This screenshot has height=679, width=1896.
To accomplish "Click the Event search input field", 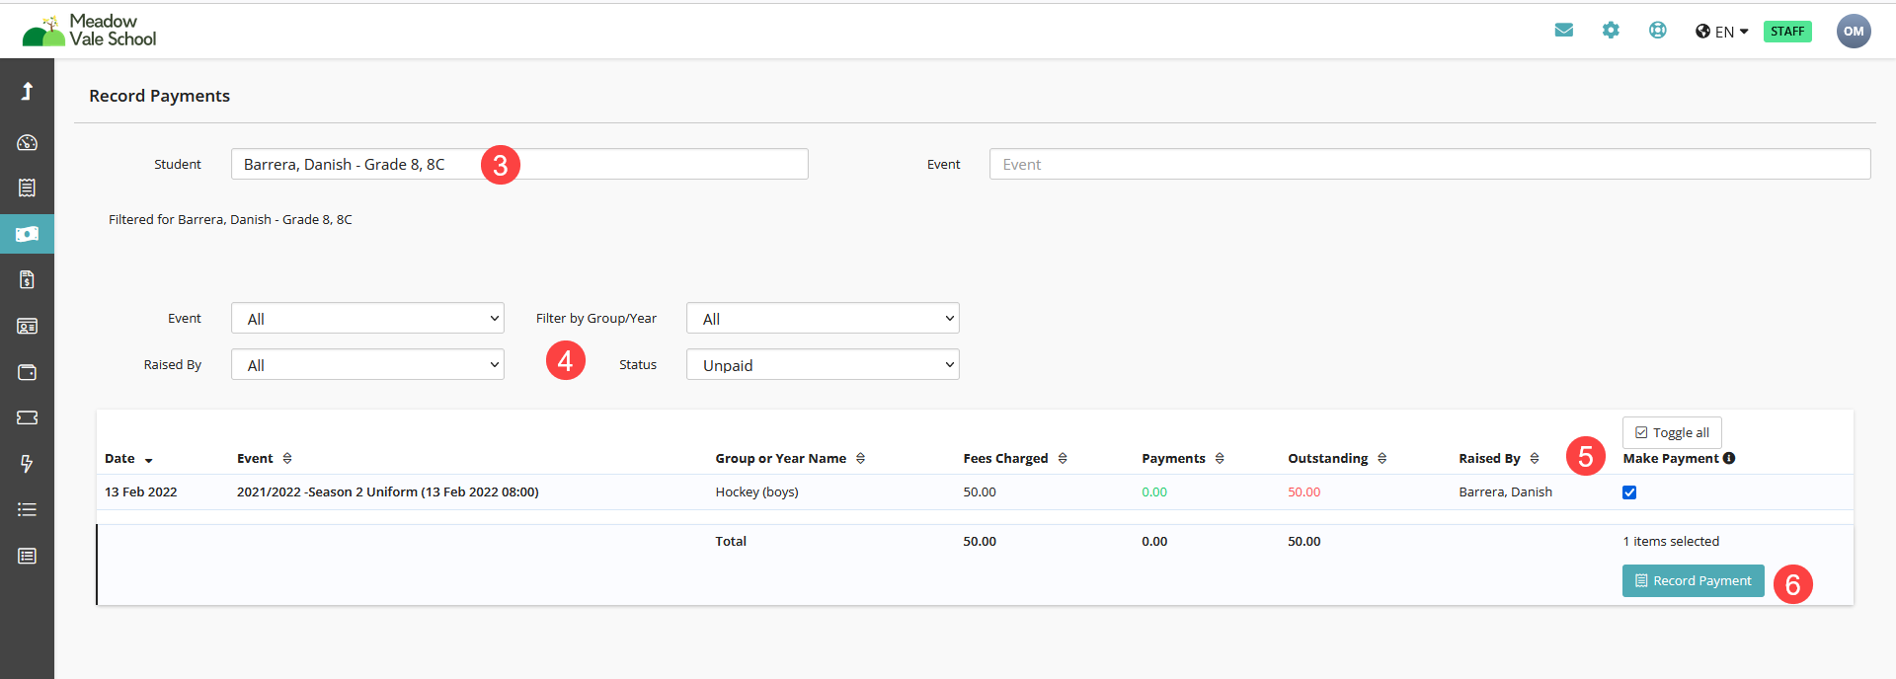I will pyautogui.click(x=1430, y=164).
